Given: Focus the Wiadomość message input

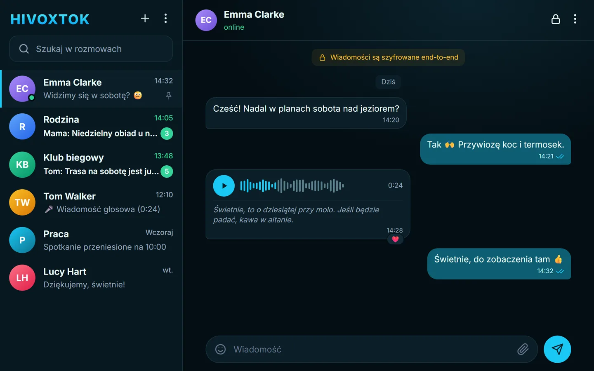Looking at the screenshot, I should 371,349.
